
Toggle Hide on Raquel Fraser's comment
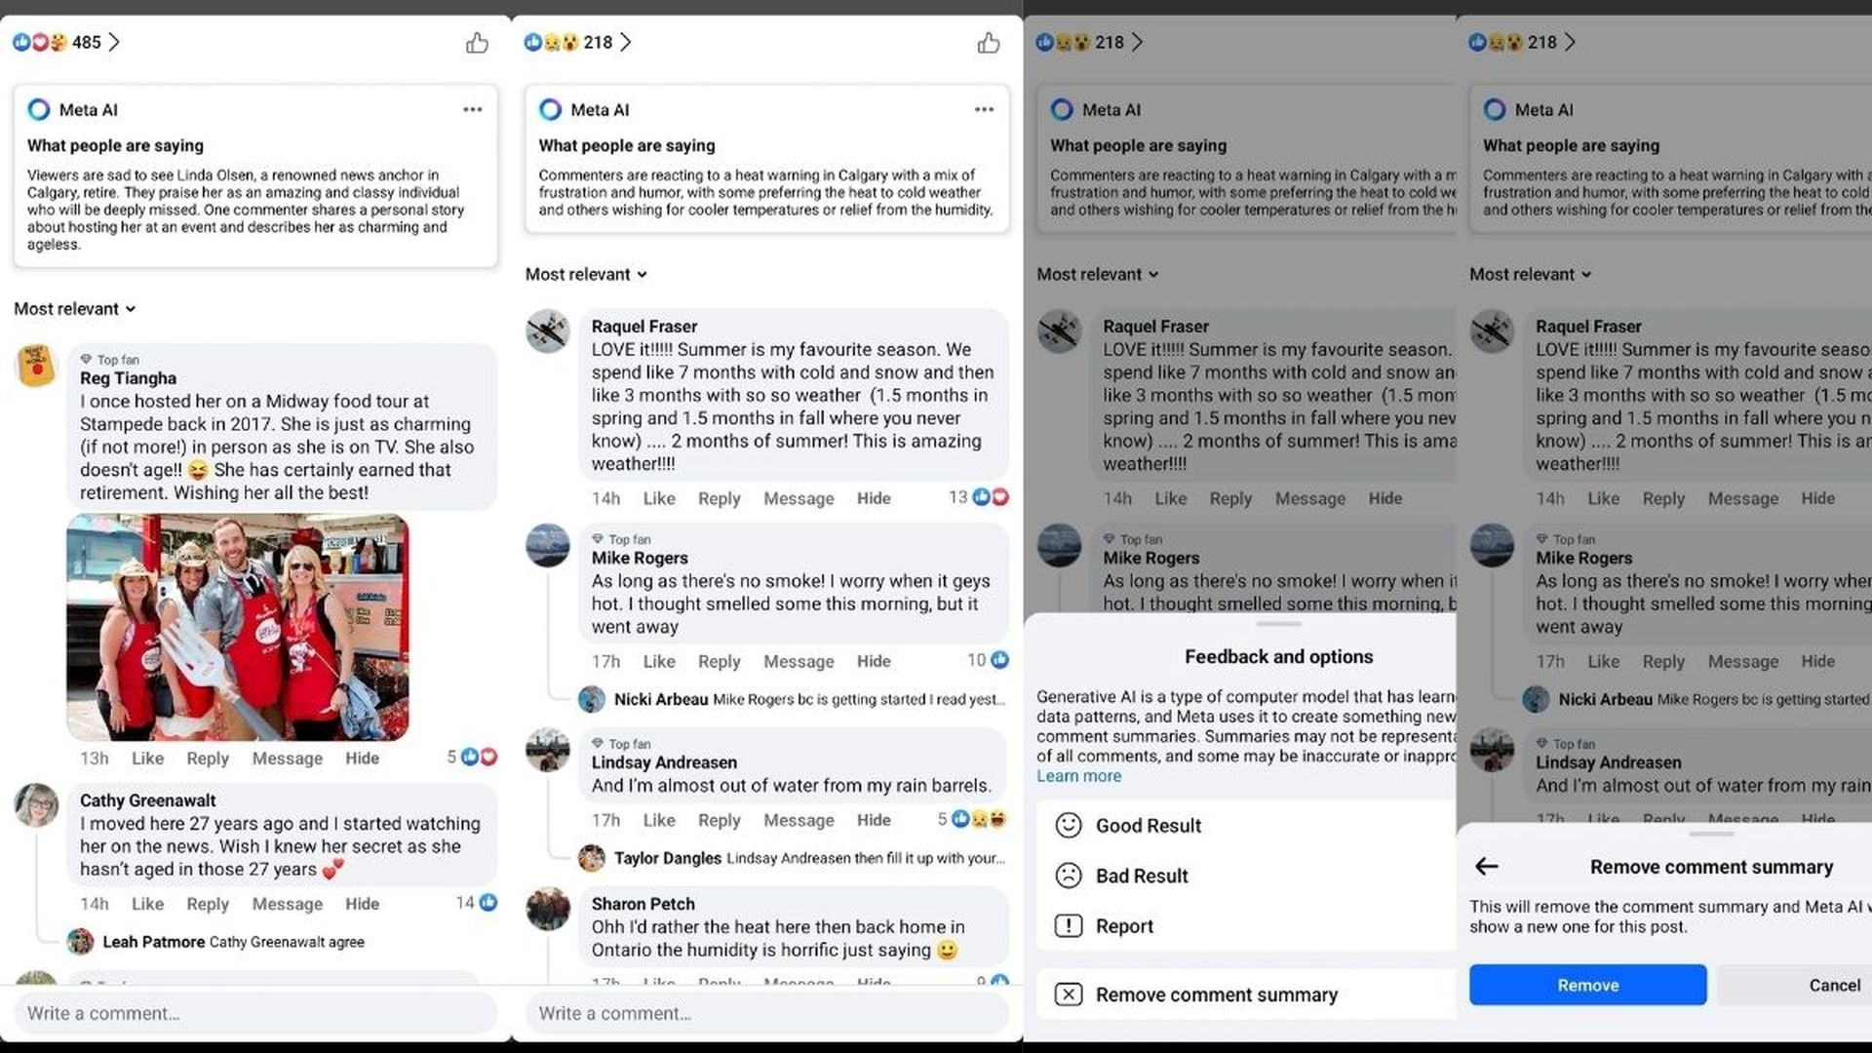coord(875,497)
